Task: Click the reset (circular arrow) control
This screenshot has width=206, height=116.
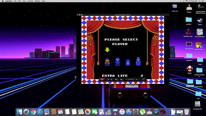Action: click(111, 80)
